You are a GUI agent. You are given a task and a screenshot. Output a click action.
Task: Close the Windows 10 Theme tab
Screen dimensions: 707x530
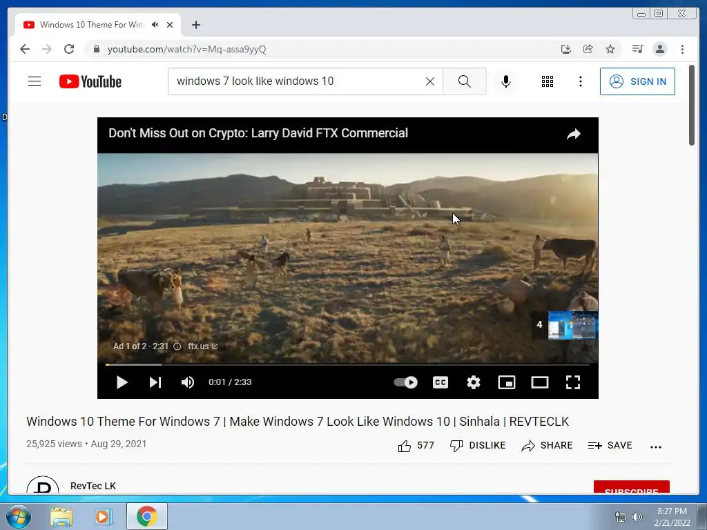tap(170, 25)
